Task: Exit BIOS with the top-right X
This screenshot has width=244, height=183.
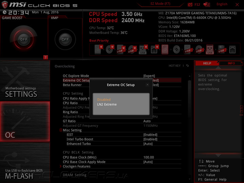Action: coord(237,5)
